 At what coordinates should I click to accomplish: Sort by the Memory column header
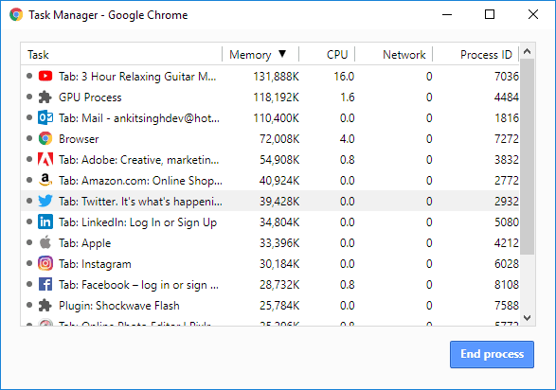pos(250,55)
